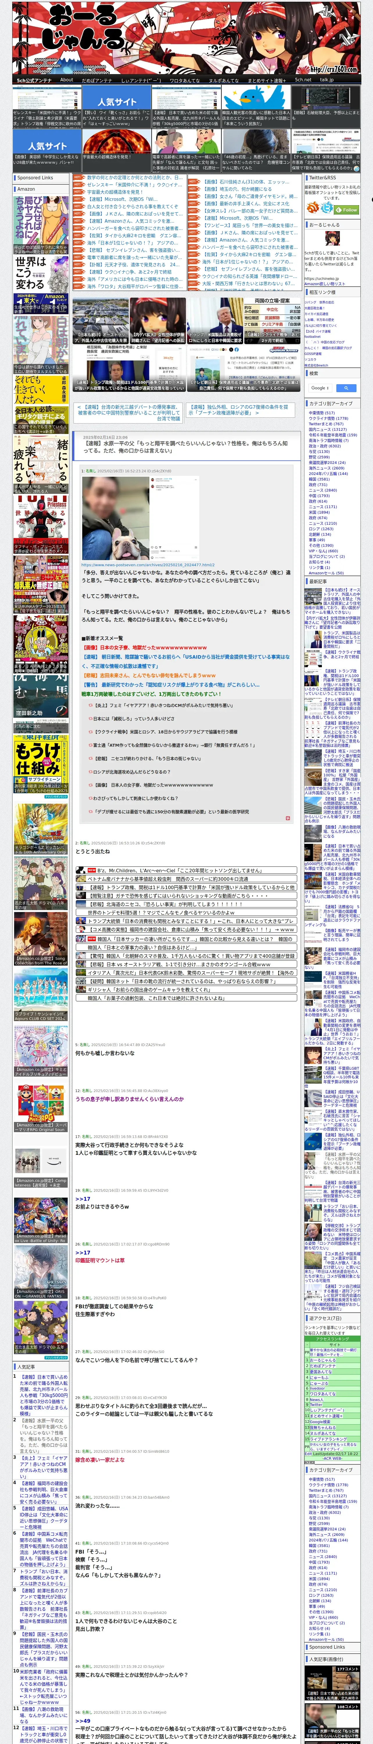Click >>49 anchor in post 56
The height and width of the screenshot is (1744, 373).
(82, 1720)
